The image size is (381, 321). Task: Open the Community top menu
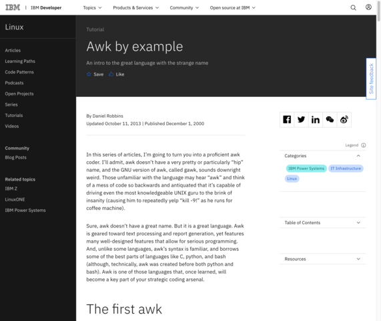(x=184, y=8)
